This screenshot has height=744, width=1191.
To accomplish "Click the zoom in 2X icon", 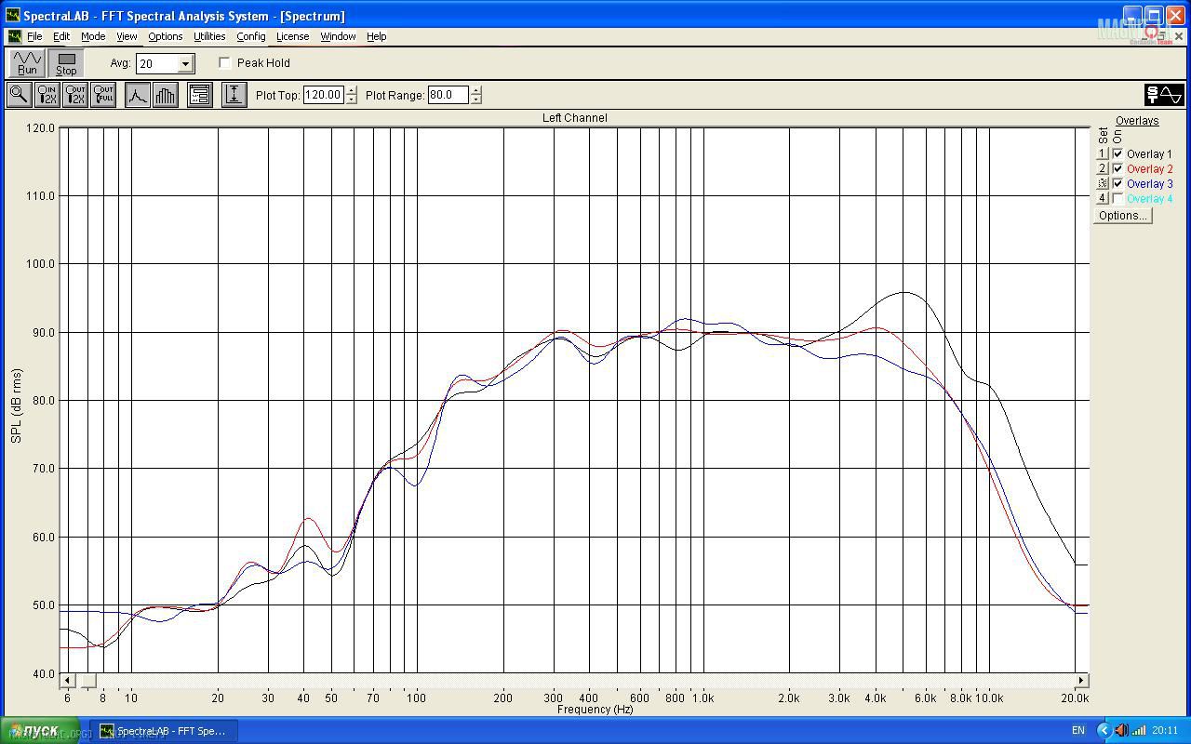I will [47, 95].
